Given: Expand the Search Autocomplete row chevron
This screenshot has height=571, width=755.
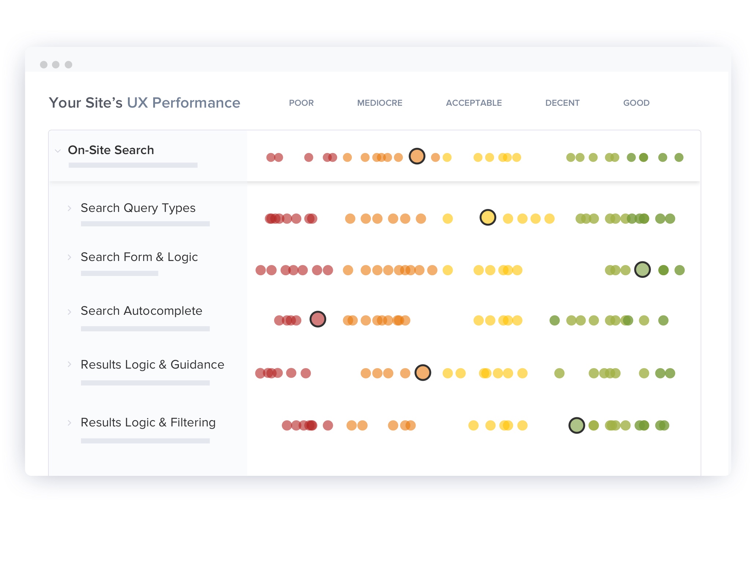Looking at the screenshot, I should (69, 311).
